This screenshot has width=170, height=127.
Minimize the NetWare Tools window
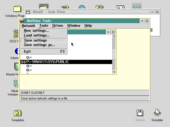[x=142, y=21]
